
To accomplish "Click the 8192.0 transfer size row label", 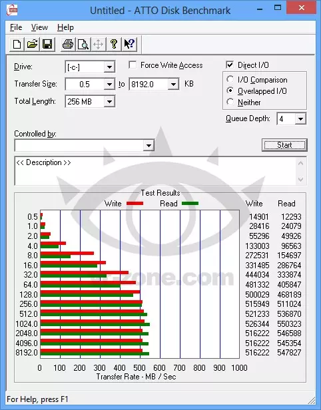I will (27, 353).
